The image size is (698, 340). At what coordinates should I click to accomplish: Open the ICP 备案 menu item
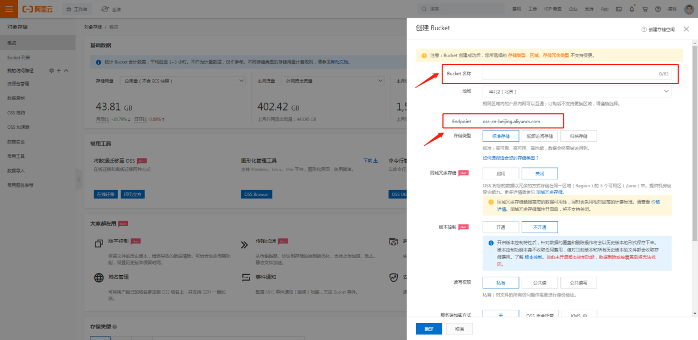553,9
